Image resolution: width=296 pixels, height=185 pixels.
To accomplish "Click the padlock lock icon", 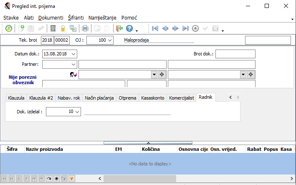I will pos(63,28).
